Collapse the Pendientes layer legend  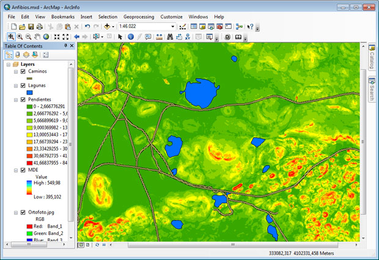coord(16,99)
